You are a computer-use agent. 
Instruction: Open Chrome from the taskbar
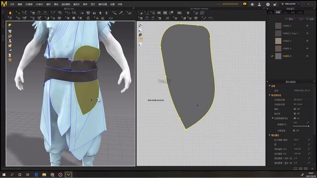(53, 175)
